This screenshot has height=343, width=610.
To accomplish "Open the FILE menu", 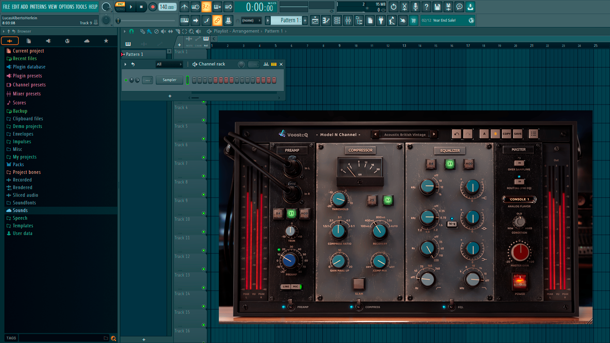I will pos(6,7).
